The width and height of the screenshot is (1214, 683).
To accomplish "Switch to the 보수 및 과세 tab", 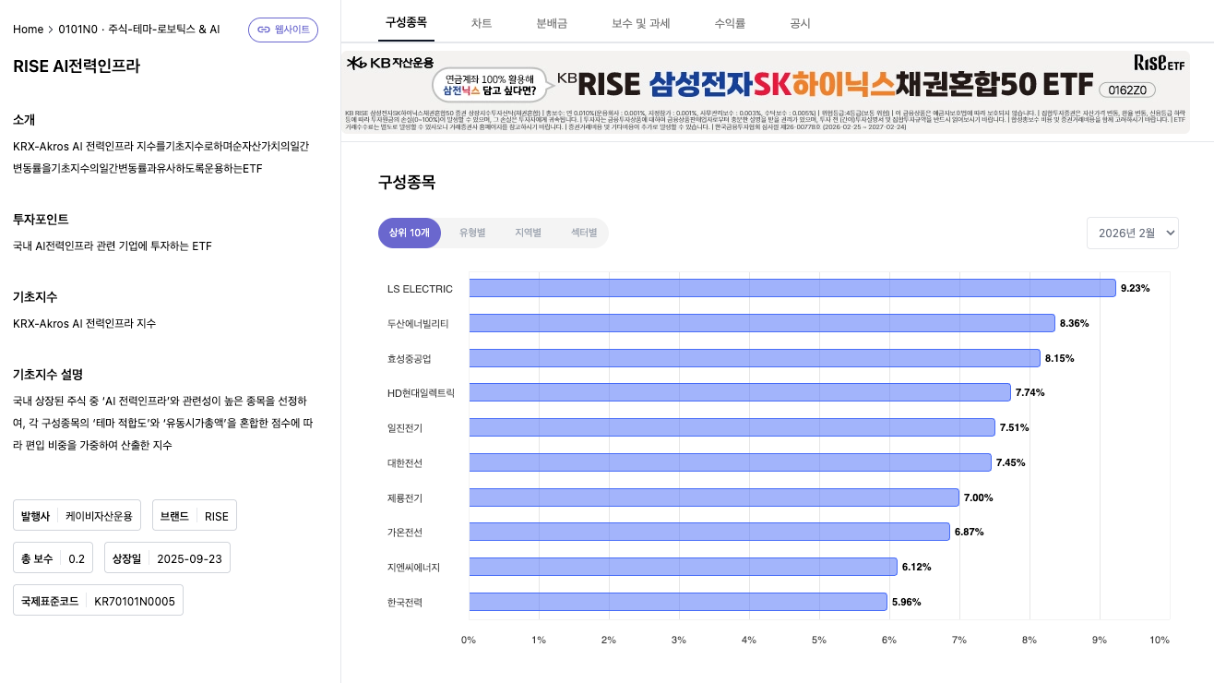I will 640,22.
